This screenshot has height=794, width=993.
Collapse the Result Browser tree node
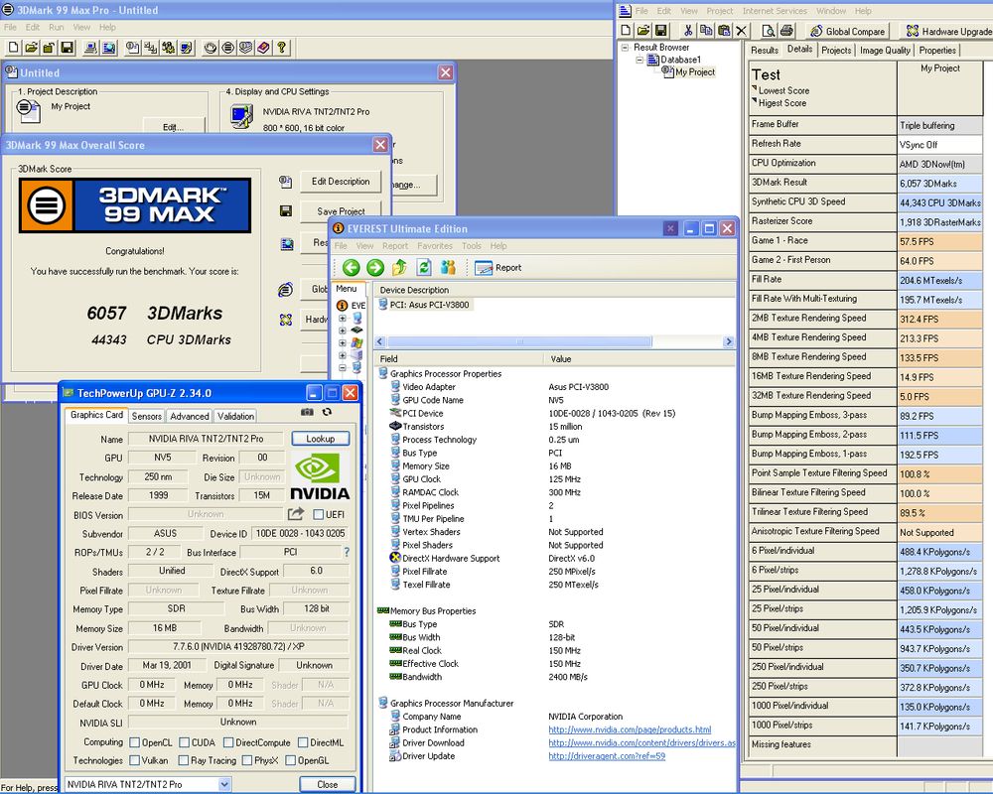pyautogui.click(x=625, y=48)
